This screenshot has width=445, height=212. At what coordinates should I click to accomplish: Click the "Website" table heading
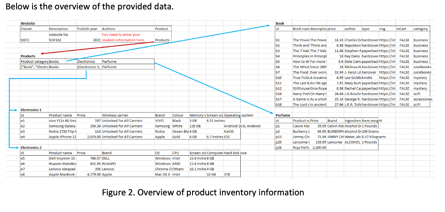click(x=28, y=23)
